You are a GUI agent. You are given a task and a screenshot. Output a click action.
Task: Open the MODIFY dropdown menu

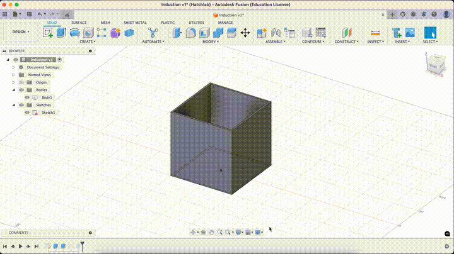pyautogui.click(x=211, y=41)
